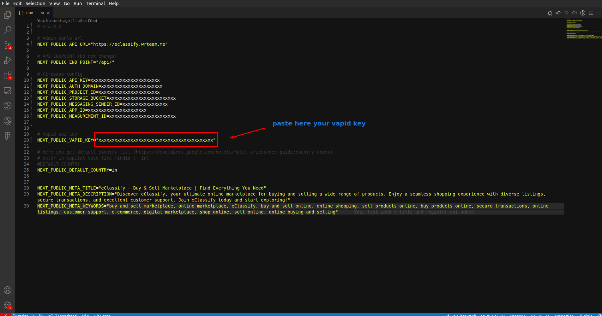602x316 pixels.
Task: Open the Run and Debug view
Action: pos(8,60)
